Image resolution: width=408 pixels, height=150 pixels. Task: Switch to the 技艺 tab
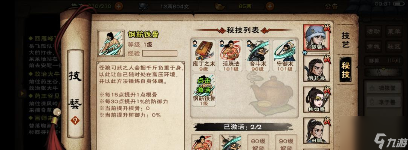pos(346,39)
